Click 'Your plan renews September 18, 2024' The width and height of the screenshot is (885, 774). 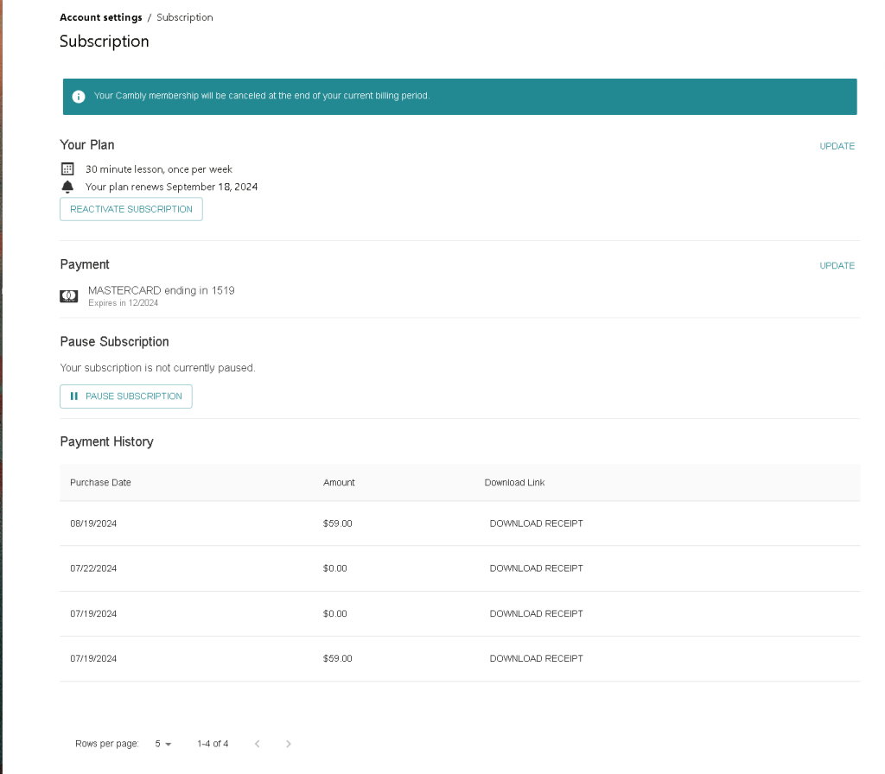[x=172, y=187]
